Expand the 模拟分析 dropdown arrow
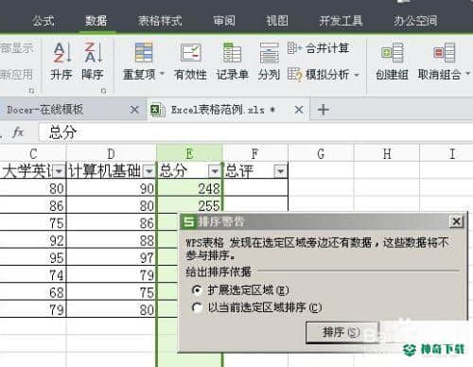Screen dimensions: 473x367 pyautogui.click(x=357, y=75)
